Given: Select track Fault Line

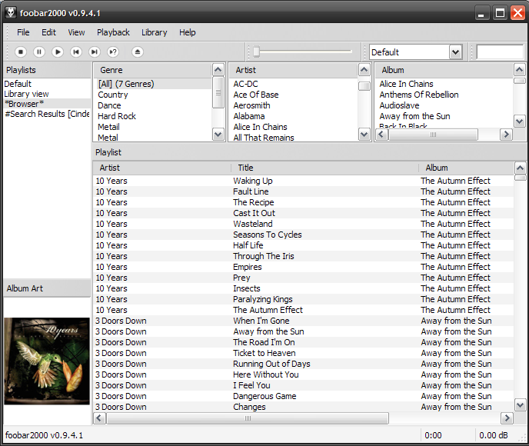Looking at the screenshot, I should (303, 191).
